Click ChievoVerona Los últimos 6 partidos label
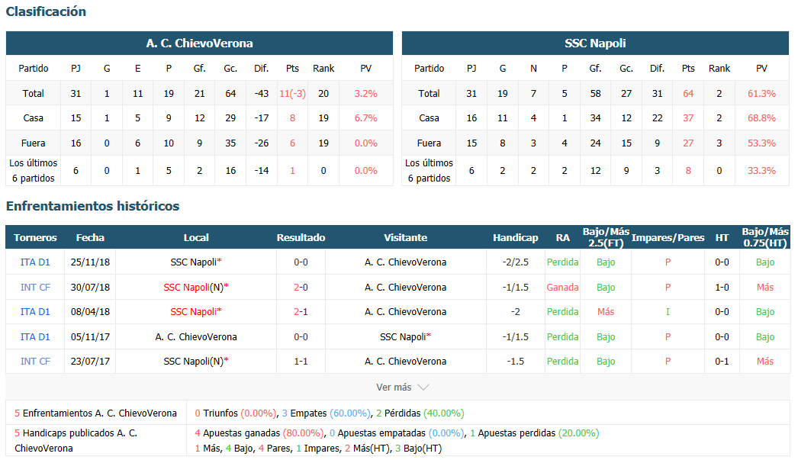The height and width of the screenshot is (460, 798). pos(33,170)
